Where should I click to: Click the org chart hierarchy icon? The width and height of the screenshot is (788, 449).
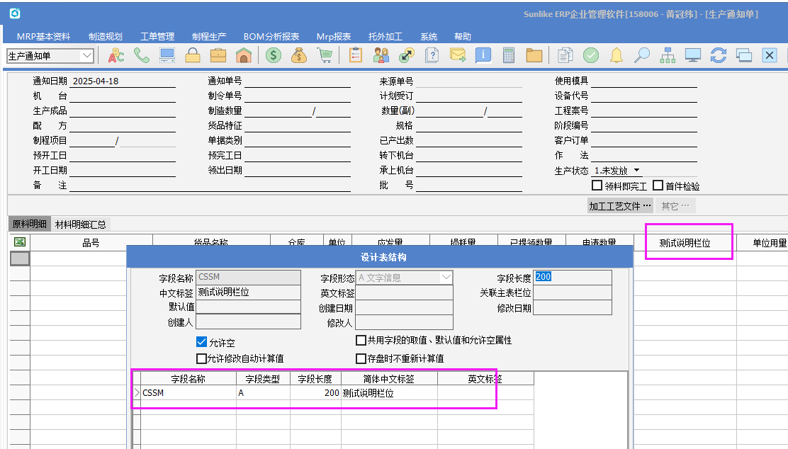[668, 55]
